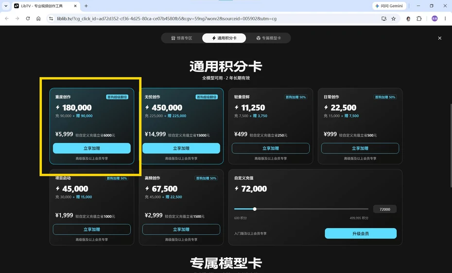The width and height of the screenshot is (452, 273).
Task: Click the 入门版及以上会员专享 note
Action: [x=250, y=234]
